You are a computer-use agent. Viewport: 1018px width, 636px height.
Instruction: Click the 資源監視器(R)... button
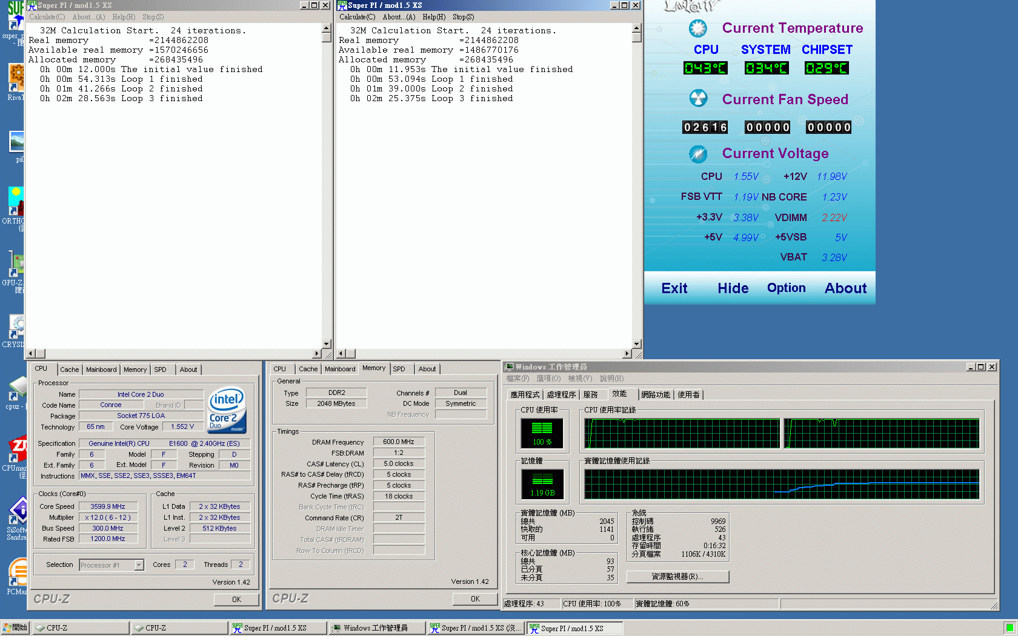point(677,577)
